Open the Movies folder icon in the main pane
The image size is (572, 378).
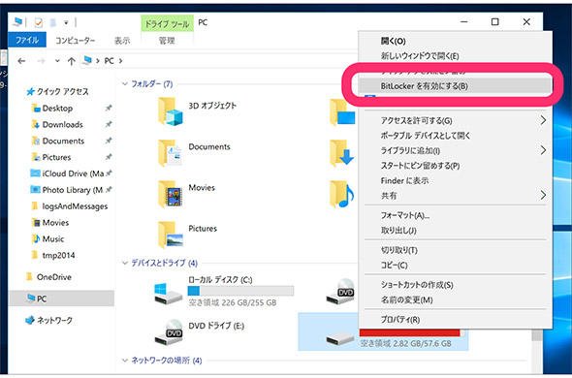(170, 194)
